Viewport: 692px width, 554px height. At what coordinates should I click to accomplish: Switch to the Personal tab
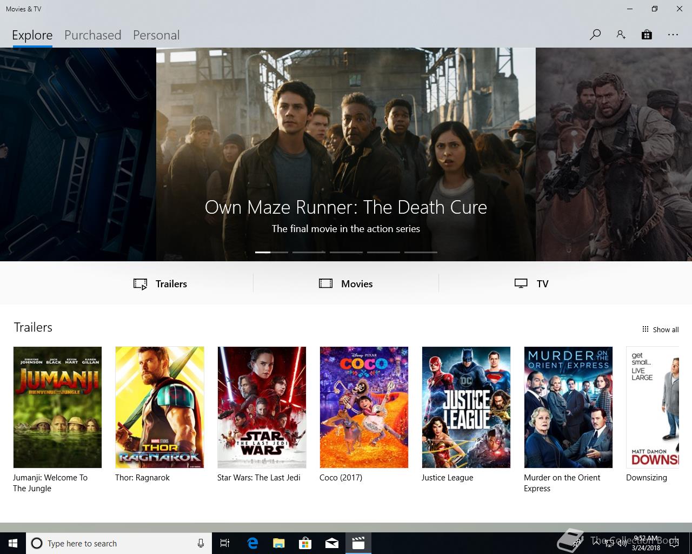pyautogui.click(x=156, y=35)
